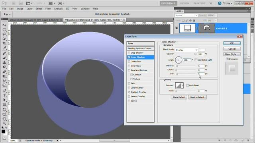Select the Pen tool
Image resolution: width=255 pixels, height=143 pixels.
(4, 91)
